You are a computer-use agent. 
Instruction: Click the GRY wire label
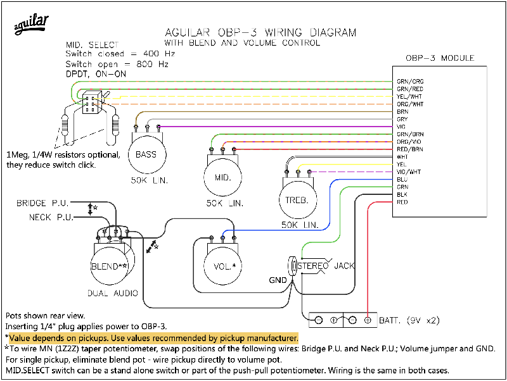(x=402, y=119)
